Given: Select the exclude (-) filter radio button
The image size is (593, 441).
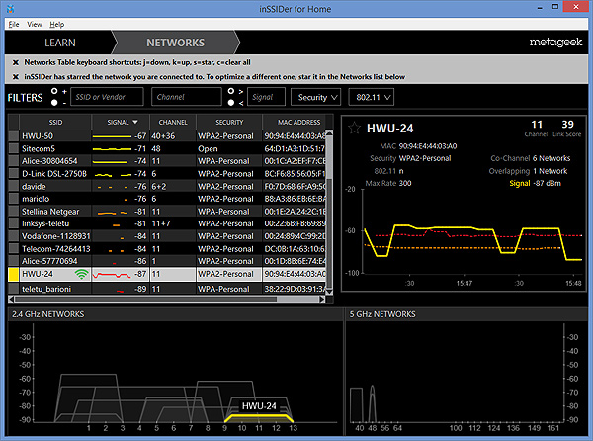Looking at the screenshot, I should click(54, 103).
